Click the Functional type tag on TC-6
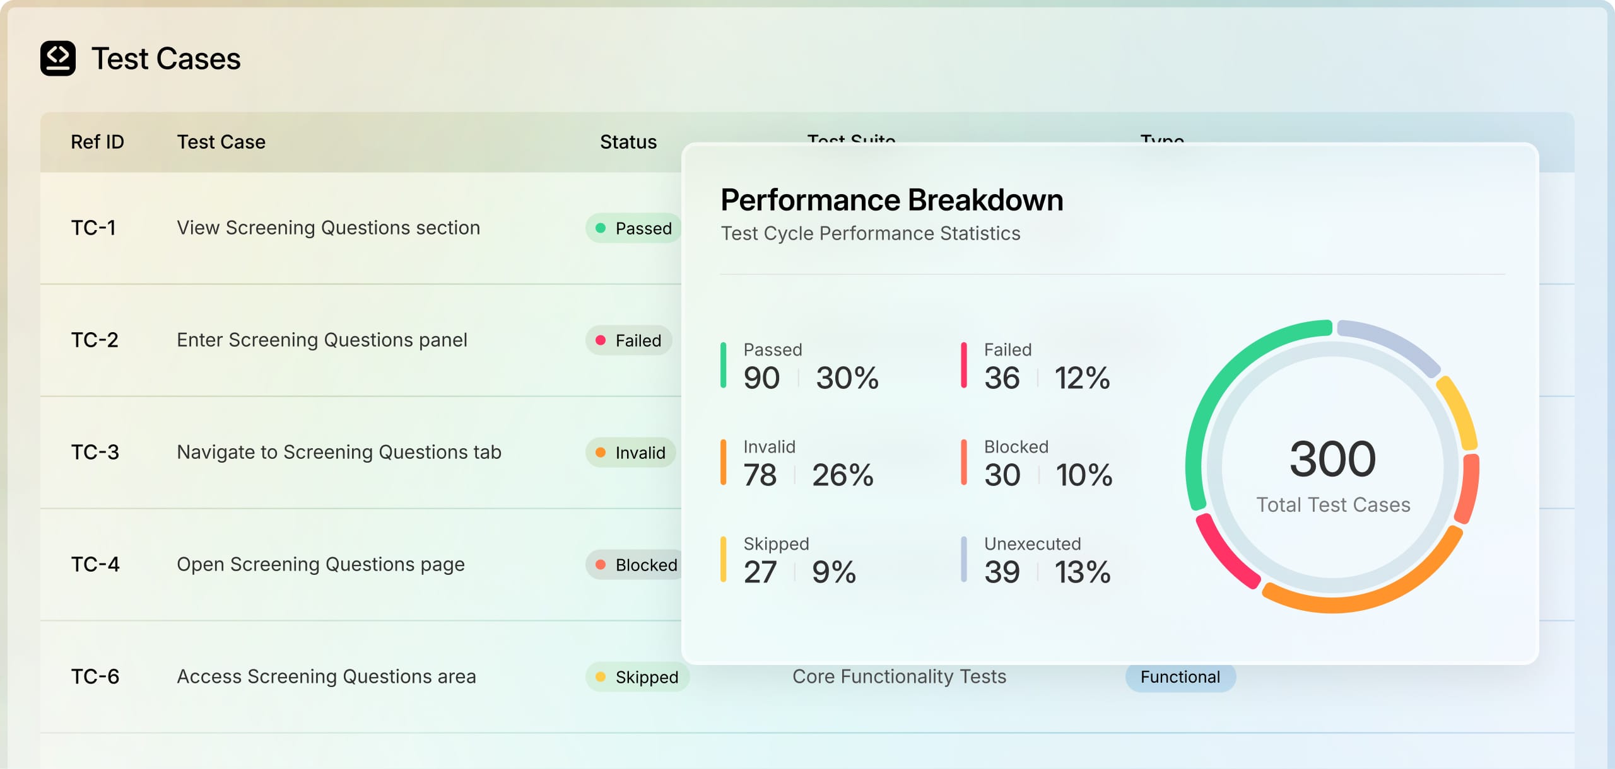Image resolution: width=1615 pixels, height=769 pixels. [1180, 678]
